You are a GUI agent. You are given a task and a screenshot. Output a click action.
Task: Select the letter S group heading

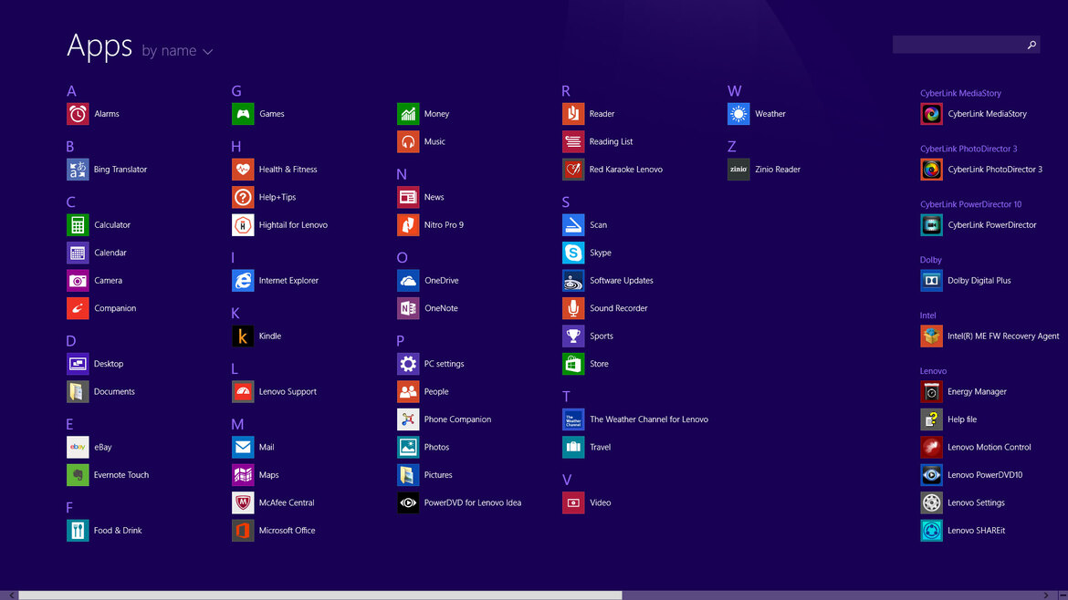(x=566, y=202)
